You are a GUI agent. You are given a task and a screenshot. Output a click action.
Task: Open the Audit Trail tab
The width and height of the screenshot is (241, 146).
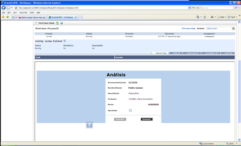pyautogui.click(x=228, y=53)
